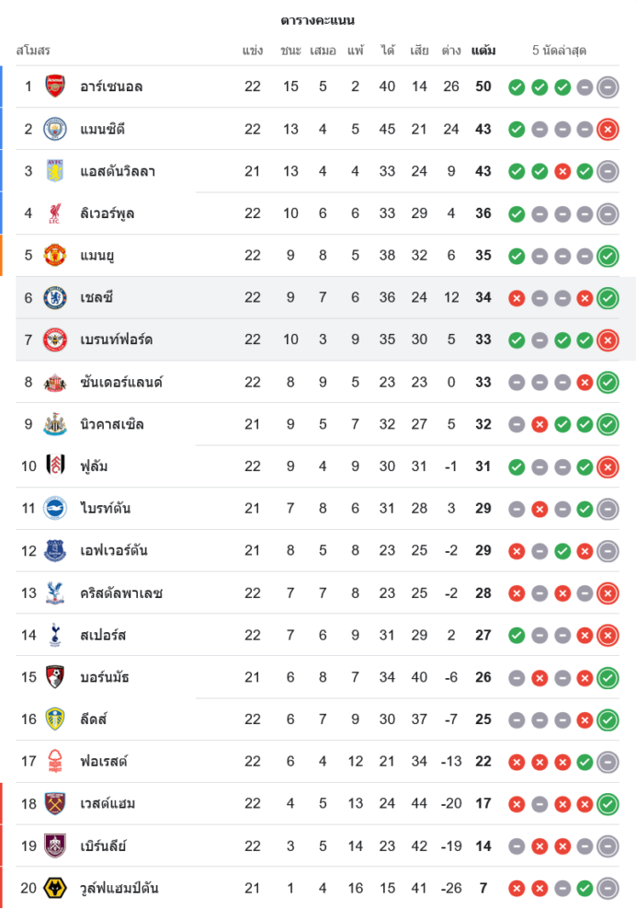Click the Liverpool club crest icon
636x920 pixels.
55,213
